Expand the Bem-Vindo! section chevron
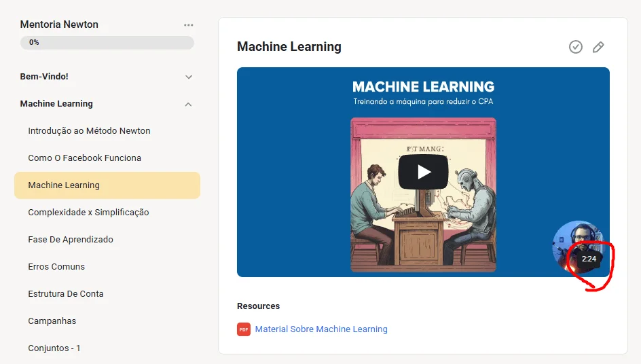The height and width of the screenshot is (364, 641). (189, 77)
